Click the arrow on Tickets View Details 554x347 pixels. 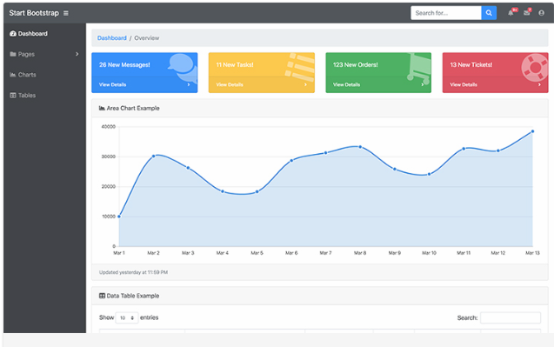[x=539, y=85]
